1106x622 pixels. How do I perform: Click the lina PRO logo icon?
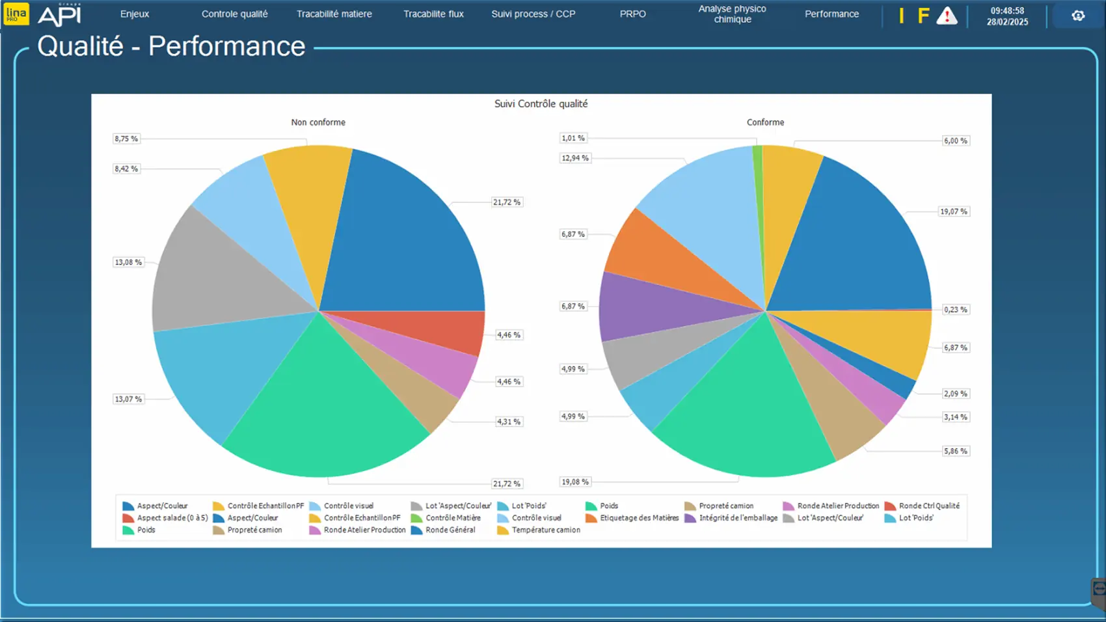coord(16,14)
